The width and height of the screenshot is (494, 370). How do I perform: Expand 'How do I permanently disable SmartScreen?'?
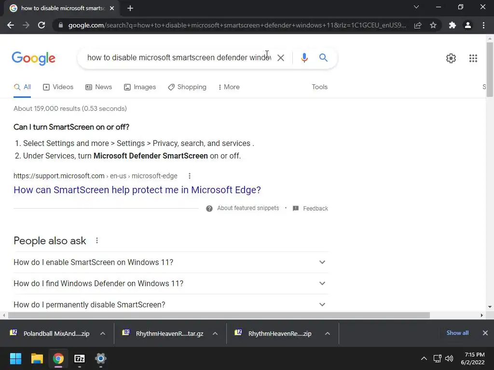point(171,304)
